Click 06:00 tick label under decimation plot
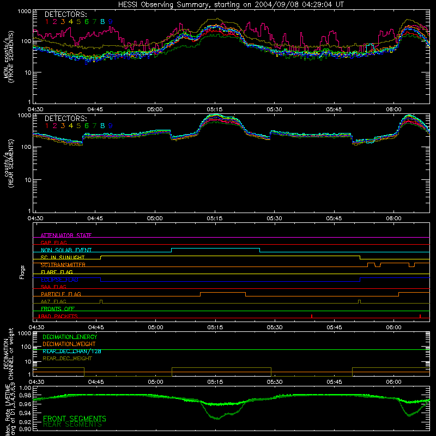436x436 pixels. [x=393, y=382]
